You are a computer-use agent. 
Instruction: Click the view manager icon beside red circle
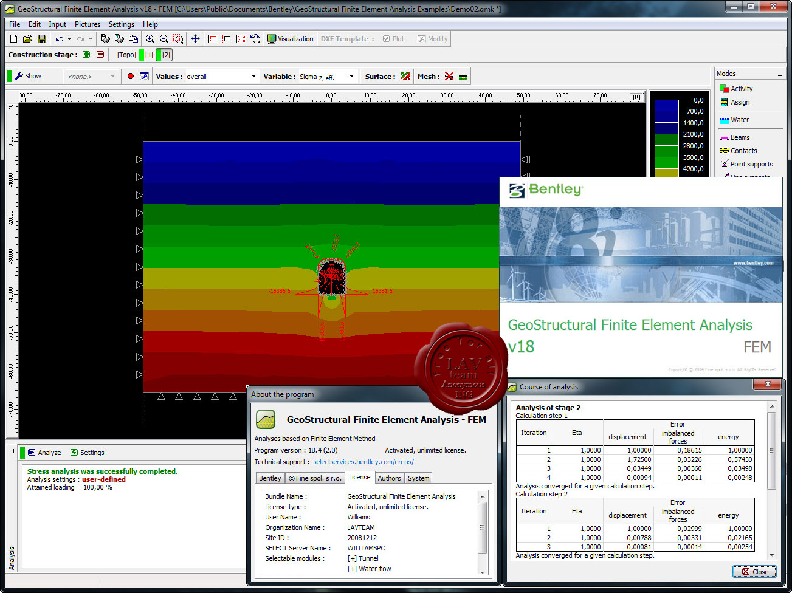point(144,77)
